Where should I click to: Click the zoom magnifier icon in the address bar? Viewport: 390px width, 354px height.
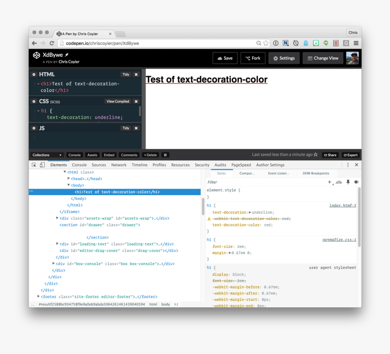tap(258, 43)
